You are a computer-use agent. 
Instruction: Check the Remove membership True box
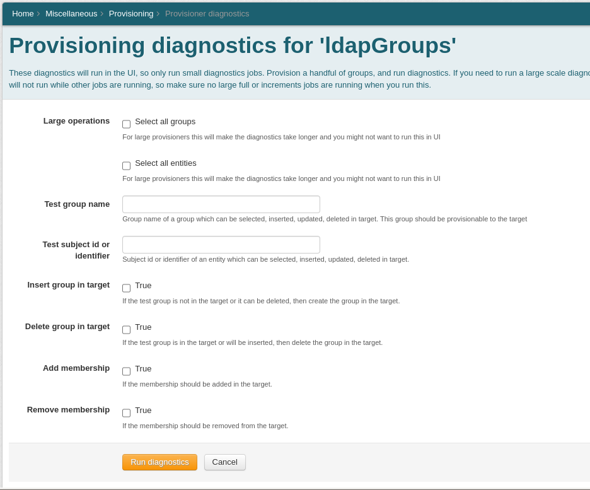tap(127, 413)
